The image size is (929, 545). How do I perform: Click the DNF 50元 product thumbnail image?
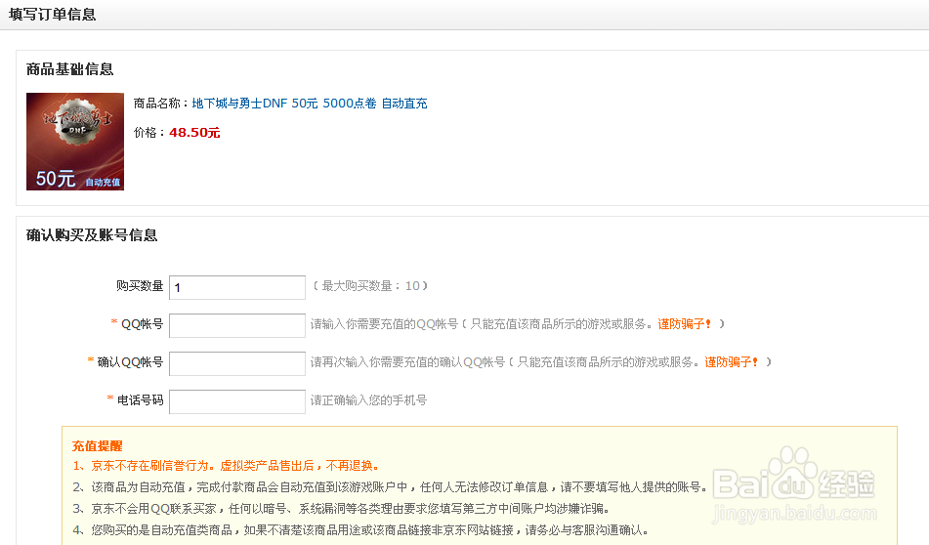pos(75,142)
